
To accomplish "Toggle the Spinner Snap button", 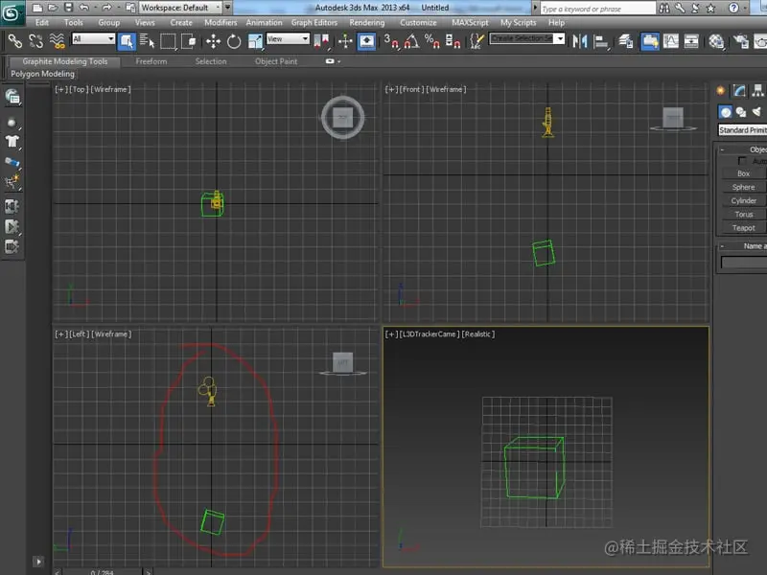I will tap(453, 41).
